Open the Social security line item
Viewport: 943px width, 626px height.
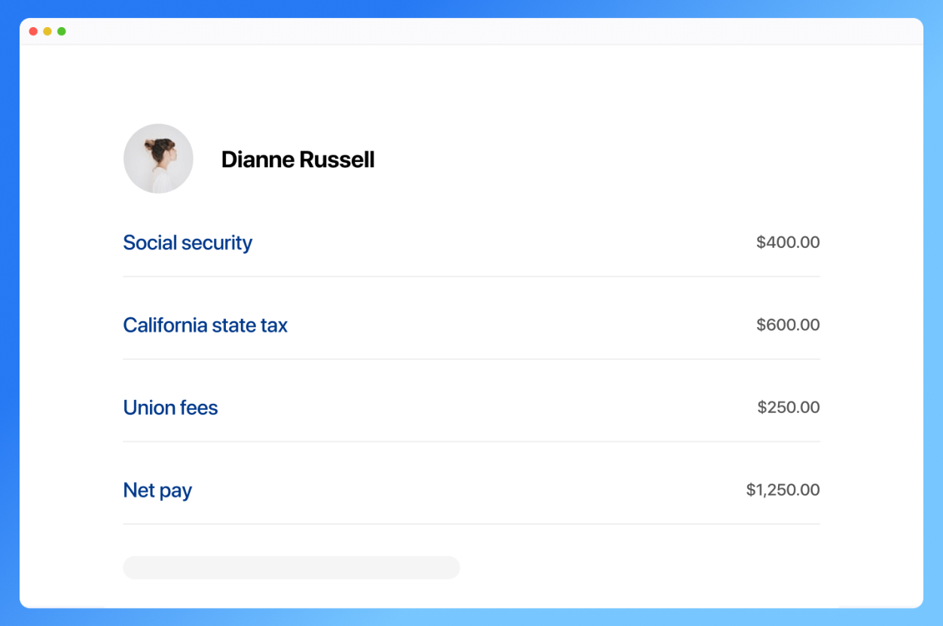[x=188, y=243]
